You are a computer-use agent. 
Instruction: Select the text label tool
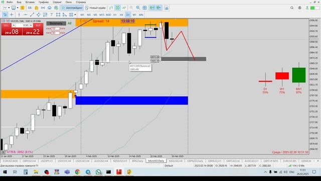tap(52, 15)
